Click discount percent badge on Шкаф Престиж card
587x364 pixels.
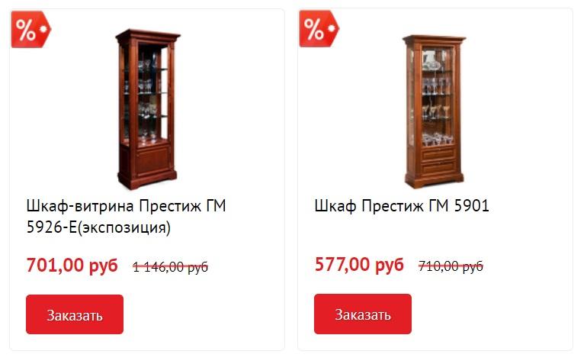[x=319, y=29]
